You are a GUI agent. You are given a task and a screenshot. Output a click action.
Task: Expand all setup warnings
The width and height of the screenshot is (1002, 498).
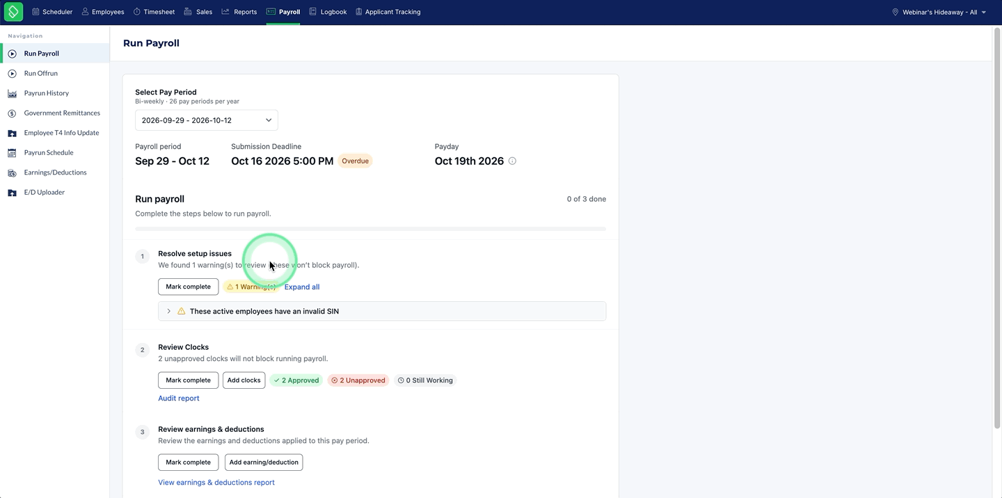pos(302,287)
